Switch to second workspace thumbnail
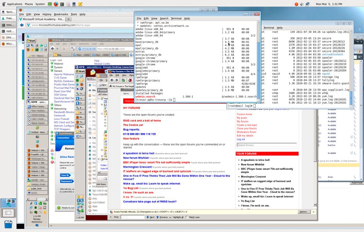This screenshot has width=364, height=232. 8,213
